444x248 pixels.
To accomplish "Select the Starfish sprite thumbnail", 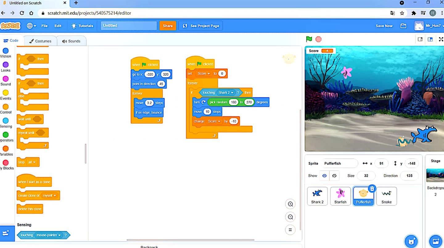I will [340, 196].
